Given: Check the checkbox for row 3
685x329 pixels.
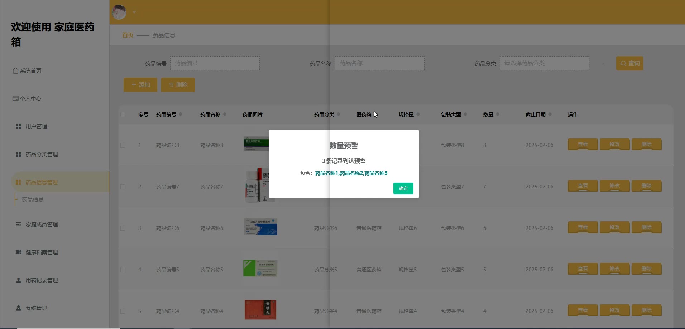Looking at the screenshot, I should click(123, 228).
